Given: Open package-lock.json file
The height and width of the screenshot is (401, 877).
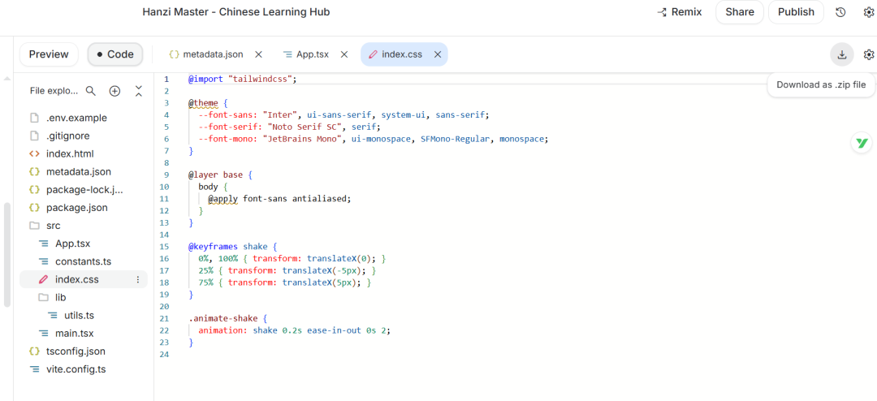Looking at the screenshot, I should 84,190.
